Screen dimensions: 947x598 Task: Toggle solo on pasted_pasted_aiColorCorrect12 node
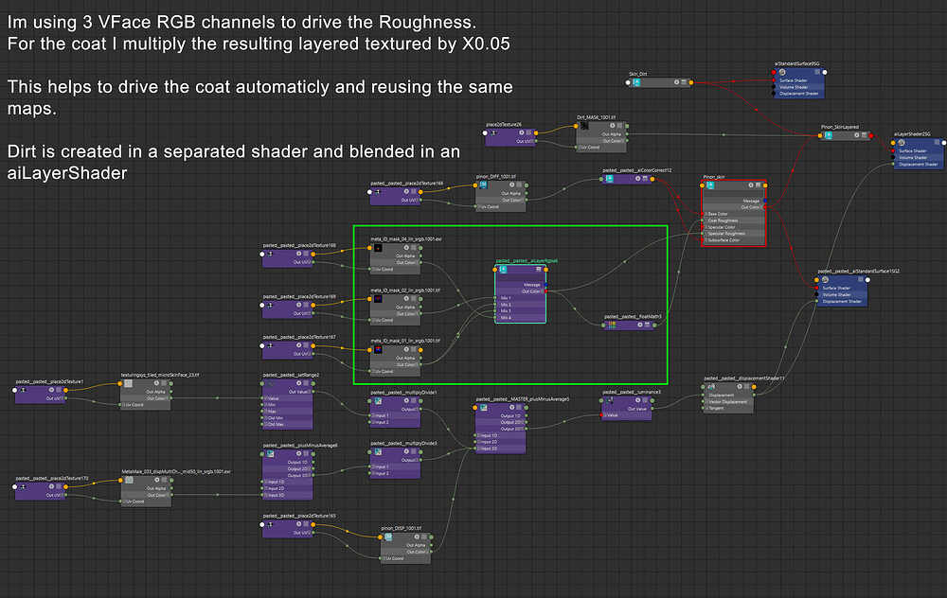click(637, 179)
